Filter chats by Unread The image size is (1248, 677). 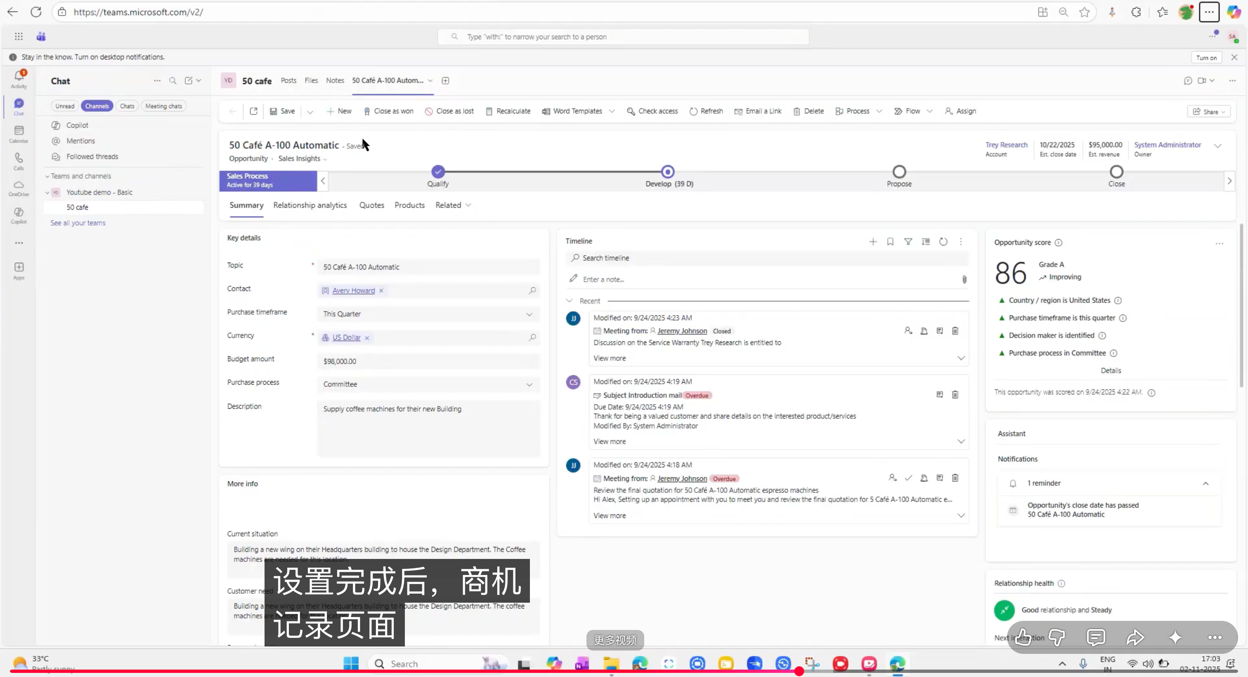(65, 106)
